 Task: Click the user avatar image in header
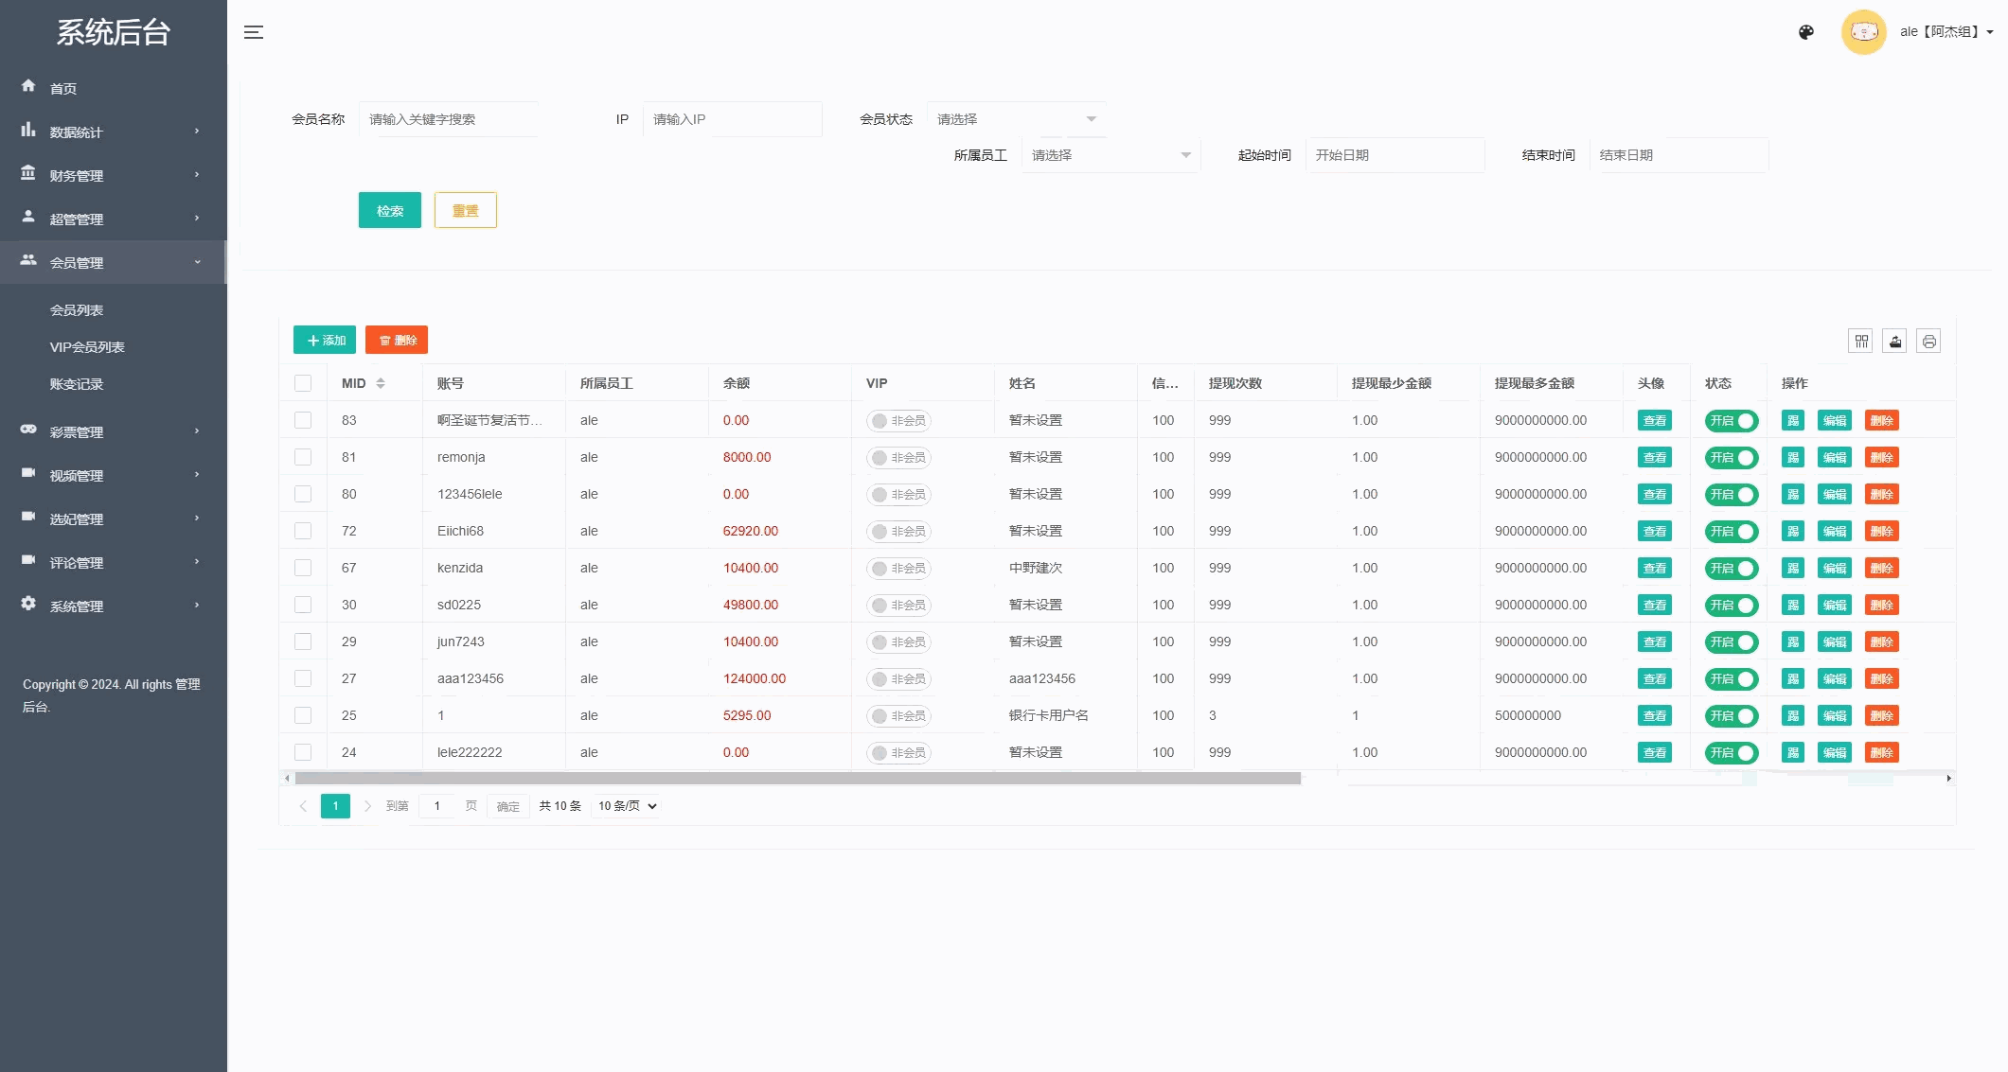(1863, 32)
